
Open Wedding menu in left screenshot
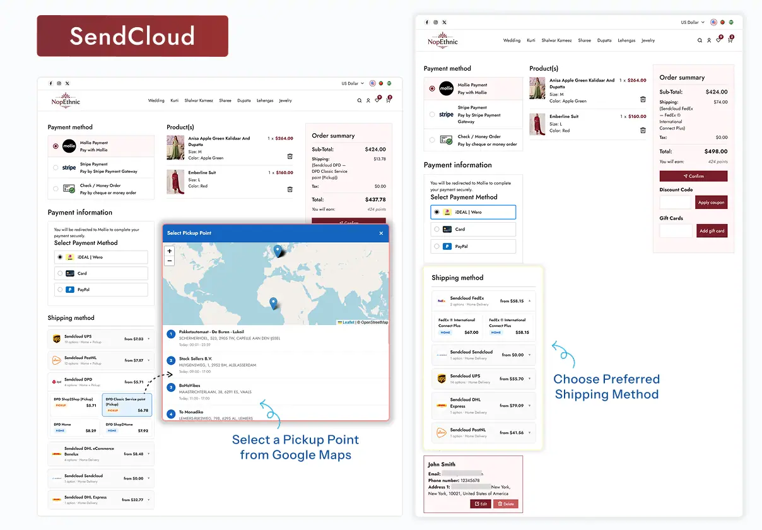click(x=156, y=100)
